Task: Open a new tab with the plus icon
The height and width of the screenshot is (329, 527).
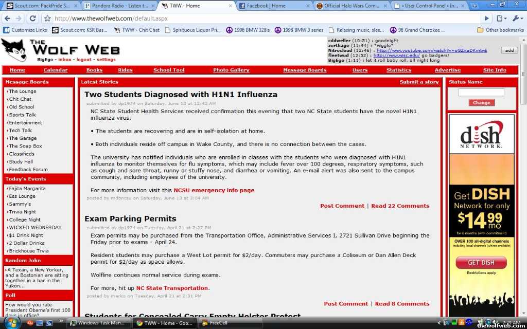Action: click(x=473, y=6)
